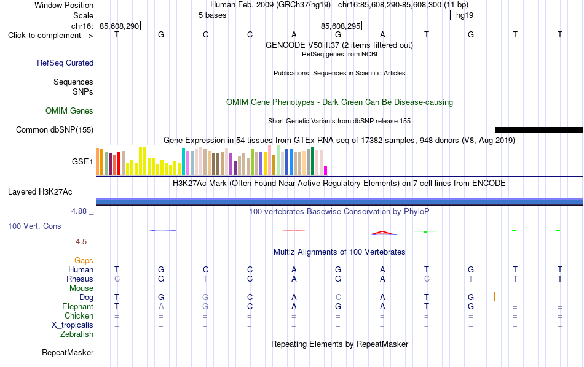Click the 5 bases scale bar
Image resolution: width=584 pixels, height=367 pixels.
[340, 15]
